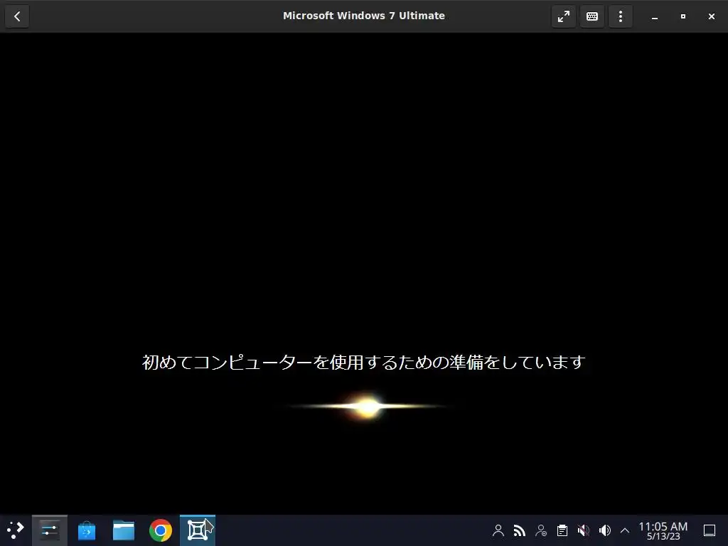Launch Google Chrome from the taskbar
The height and width of the screenshot is (546, 728).
(x=161, y=530)
